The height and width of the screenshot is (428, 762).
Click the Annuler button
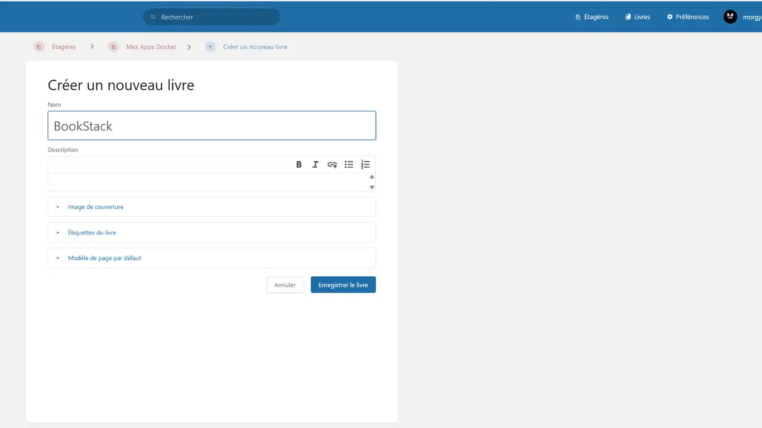pos(285,285)
